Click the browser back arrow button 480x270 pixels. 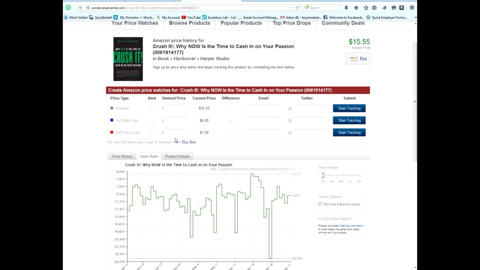click(80, 7)
